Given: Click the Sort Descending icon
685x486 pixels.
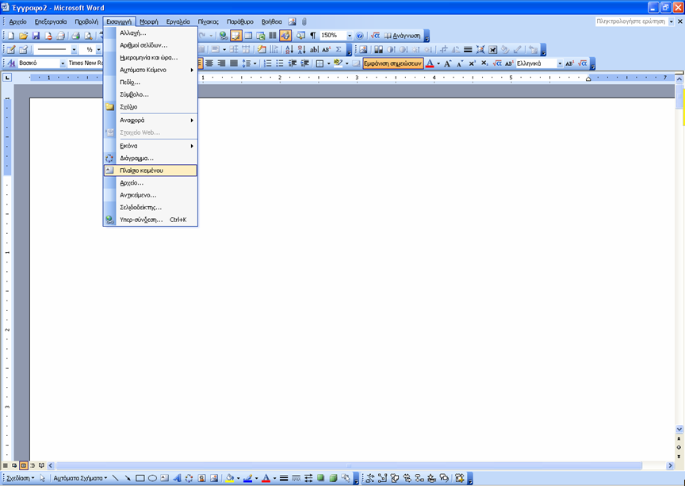Looking at the screenshot, I should pyautogui.click(x=301, y=50).
